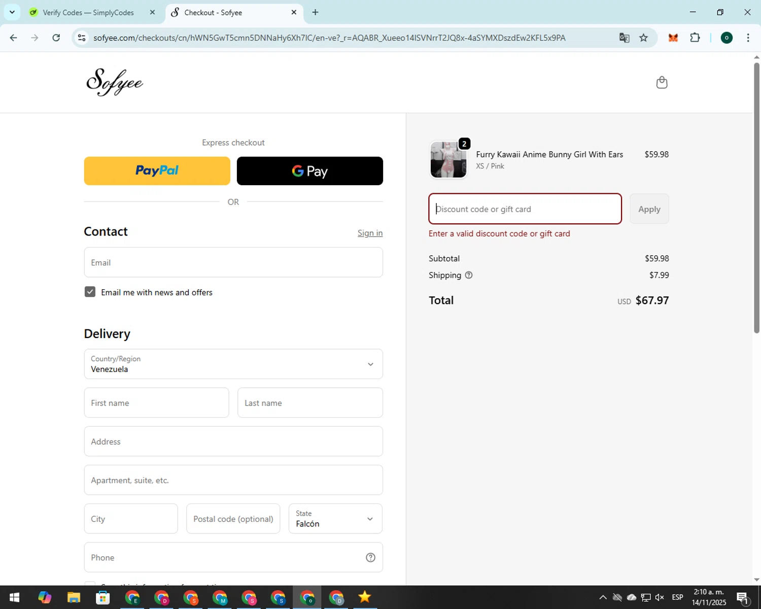Open the shopping bag cart icon
761x609 pixels.
tap(662, 82)
